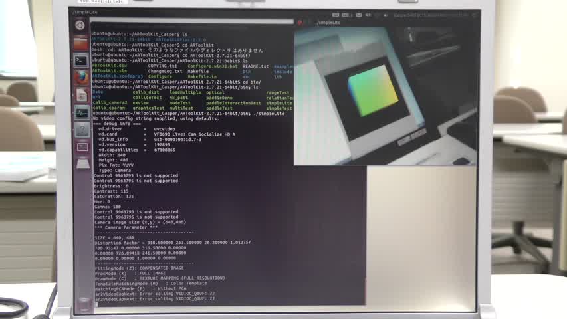
Task: Click 'paddleInteractionTest' in bin listing
Action: [x=233, y=103]
